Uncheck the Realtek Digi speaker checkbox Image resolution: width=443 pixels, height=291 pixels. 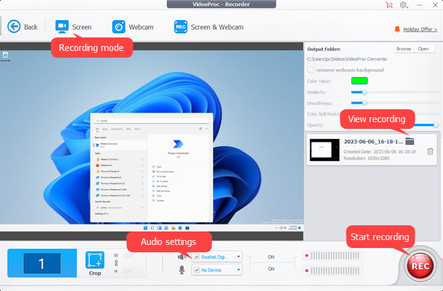click(x=197, y=257)
